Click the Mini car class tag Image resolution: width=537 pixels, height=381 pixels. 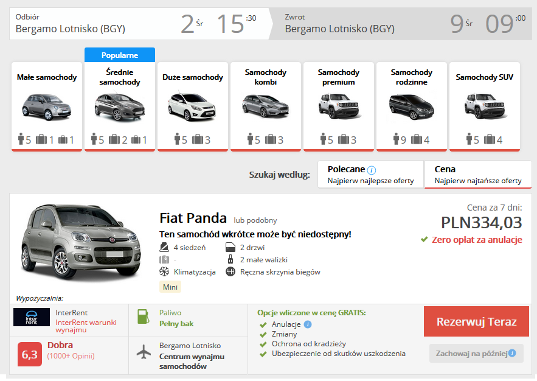pos(170,287)
